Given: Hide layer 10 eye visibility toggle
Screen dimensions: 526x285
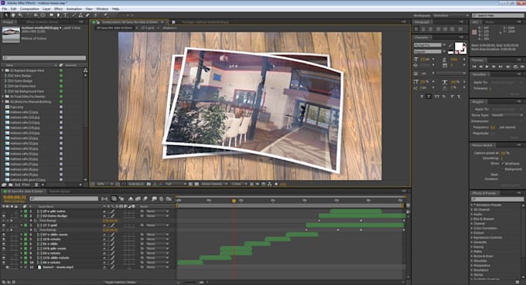Looking at the screenshot, I should coord(4,263).
